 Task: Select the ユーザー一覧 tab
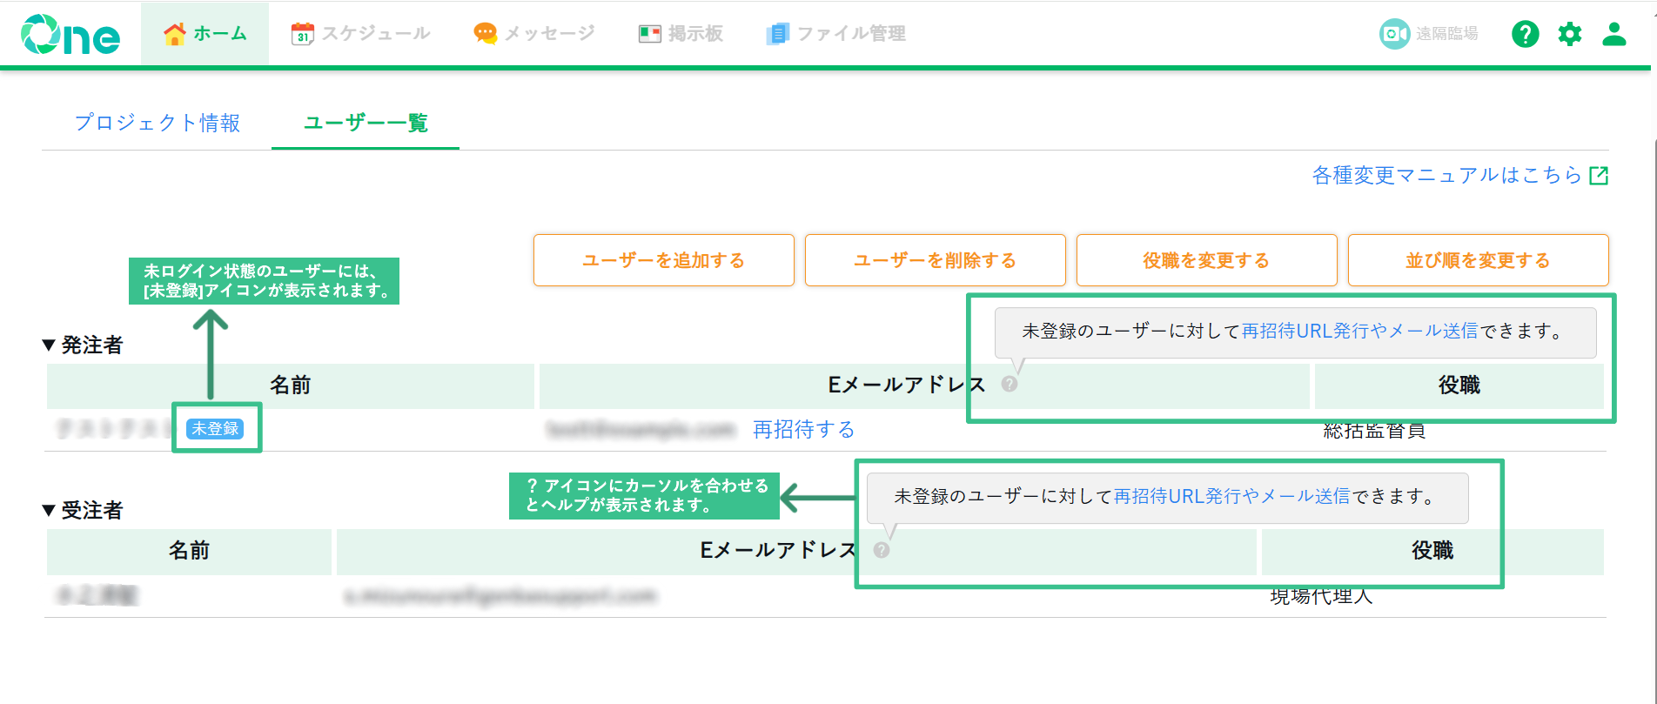pyautogui.click(x=366, y=123)
